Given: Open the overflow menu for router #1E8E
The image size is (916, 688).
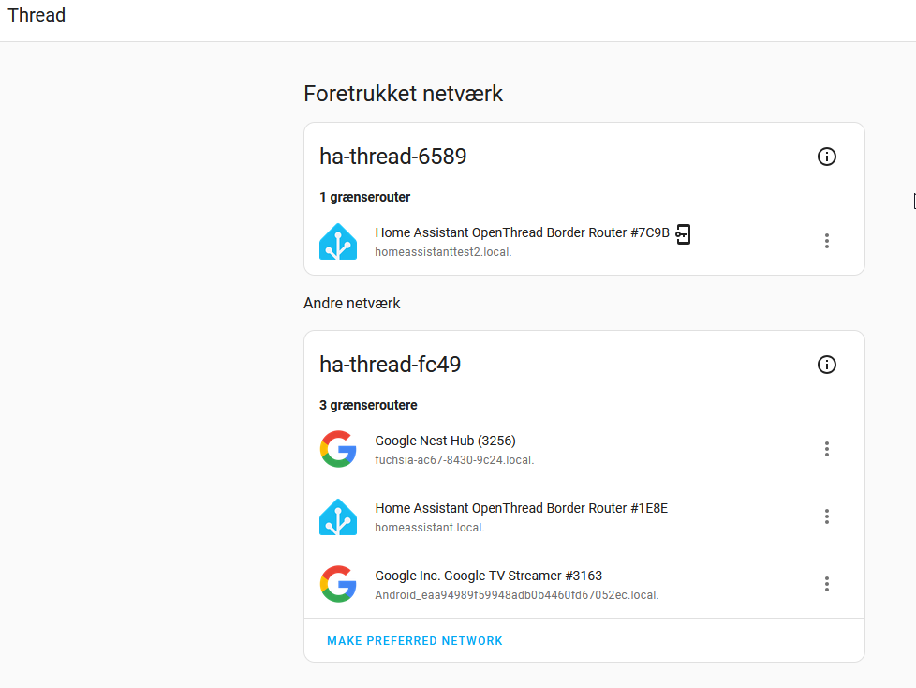Looking at the screenshot, I should 827,516.
